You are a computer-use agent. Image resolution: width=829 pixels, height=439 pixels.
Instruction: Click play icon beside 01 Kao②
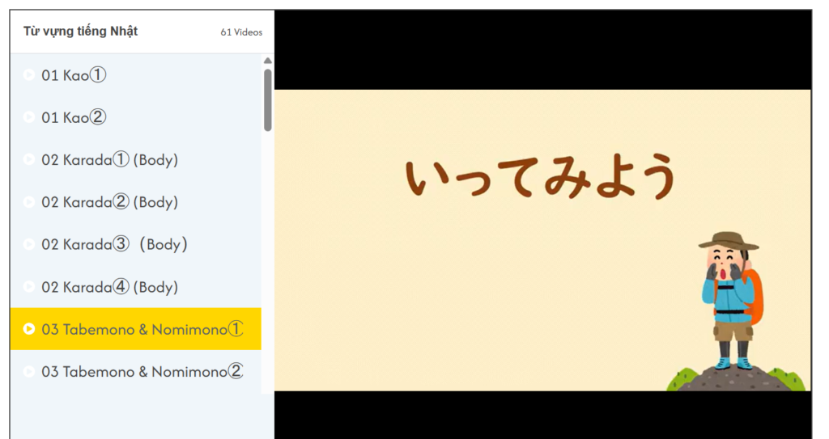[29, 118]
